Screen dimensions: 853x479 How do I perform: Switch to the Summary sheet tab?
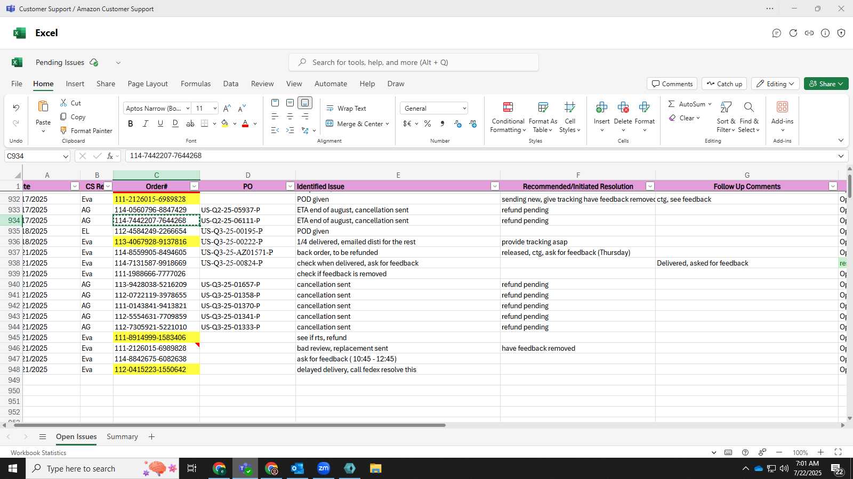pos(122,437)
